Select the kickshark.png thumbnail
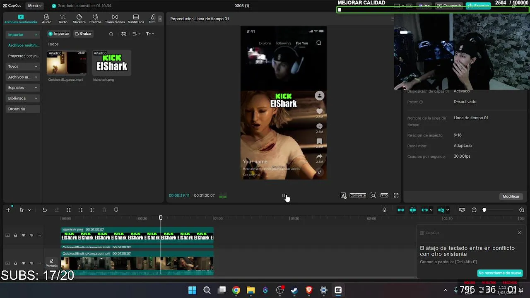Image resolution: width=530 pixels, height=298 pixels. (112, 63)
